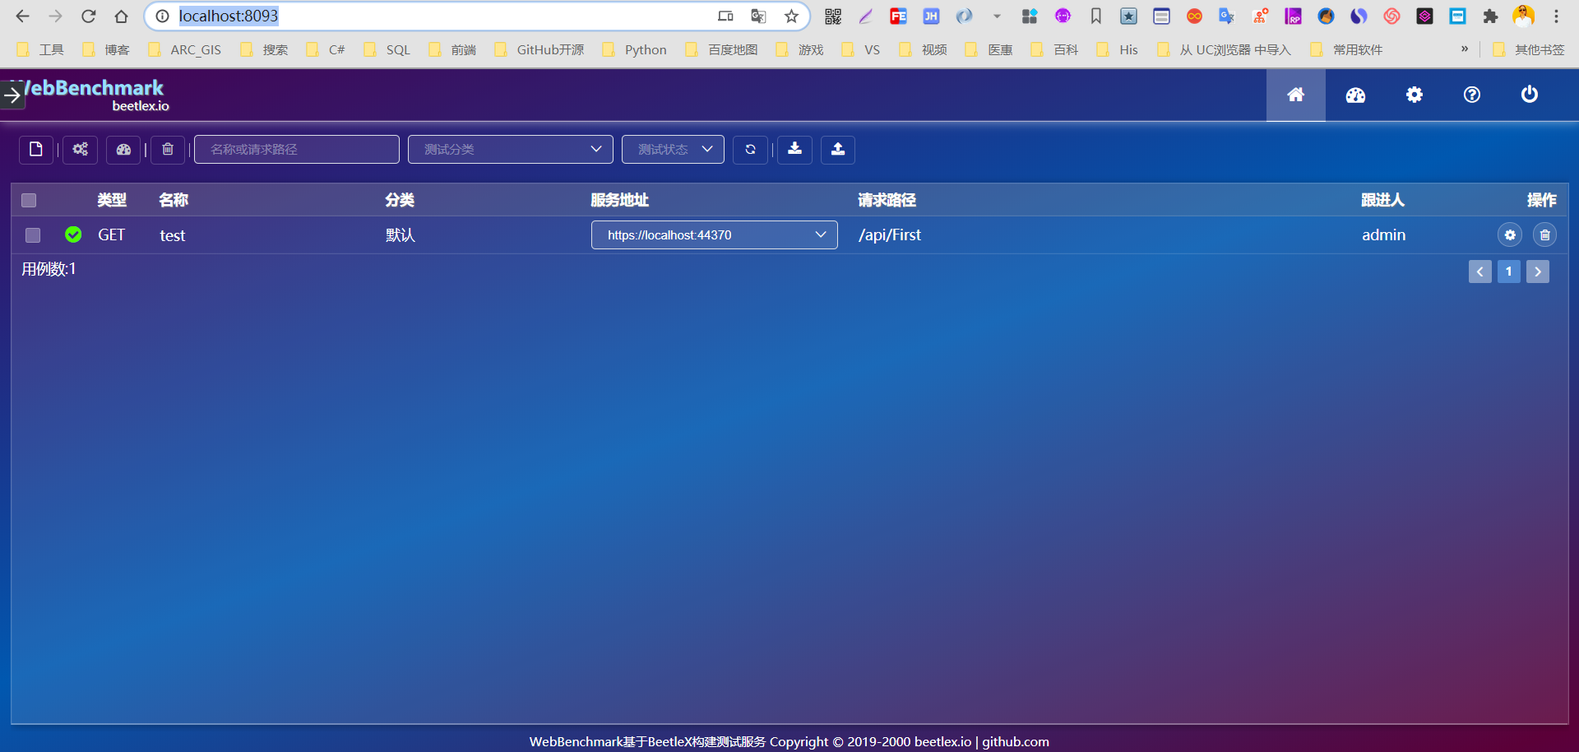Log out using the power icon
1579x752 pixels.
[x=1529, y=94]
